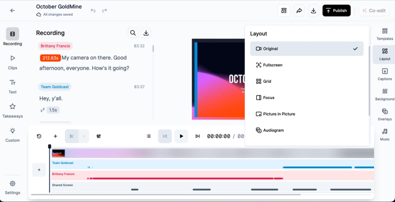Screen dimensions: 395x202
Task: Select the Fullscreen layout option
Action: (307, 65)
